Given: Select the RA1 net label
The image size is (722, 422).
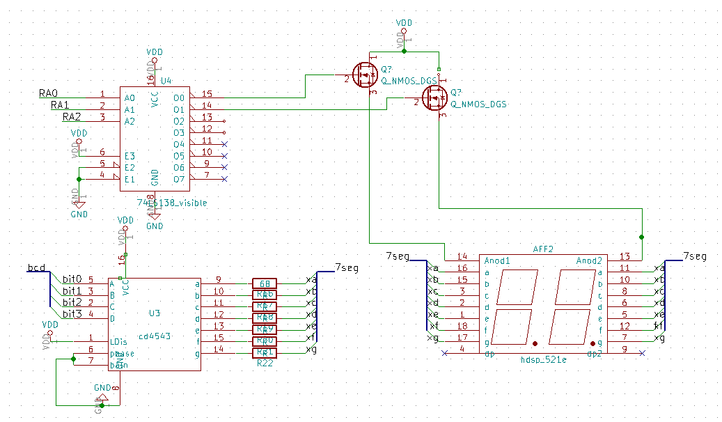Looking at the screenshot, I should click(60, 105).
